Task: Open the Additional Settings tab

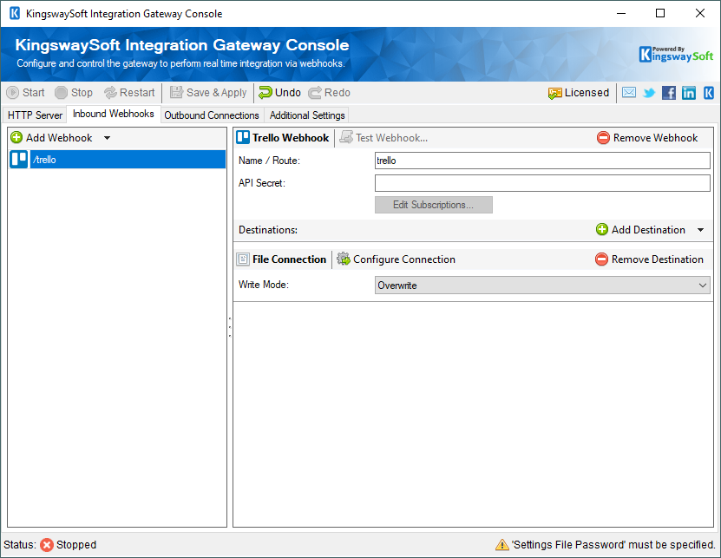Action: click(307, 115)
